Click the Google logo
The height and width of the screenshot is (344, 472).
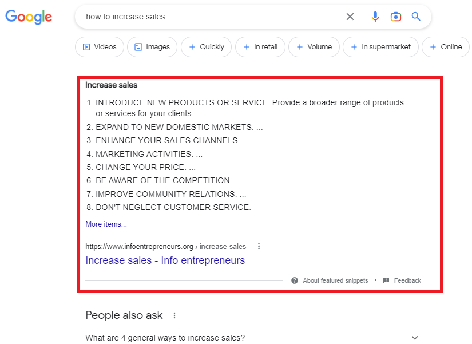coord(29,17)
